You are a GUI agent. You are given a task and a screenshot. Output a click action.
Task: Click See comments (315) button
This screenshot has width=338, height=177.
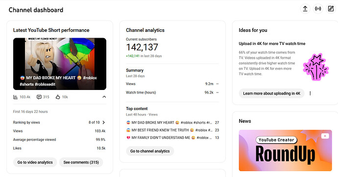pyautogui.click(x=81, y=162)
